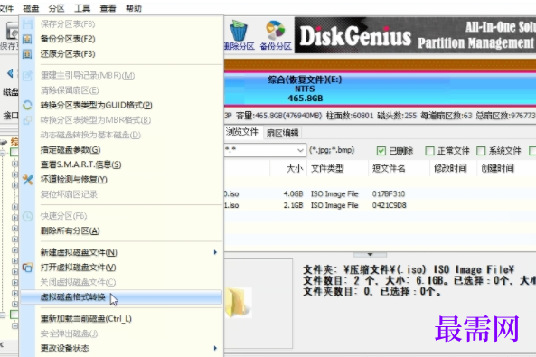Toggle the 正常文件 checkbox
Image resolution: width=536 pixels, height=357 pixels.
(429, 151)
